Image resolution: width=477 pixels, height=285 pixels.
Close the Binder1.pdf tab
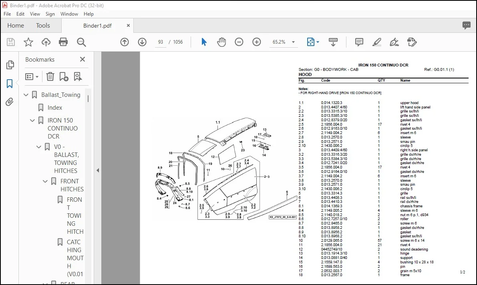point(129,26)
